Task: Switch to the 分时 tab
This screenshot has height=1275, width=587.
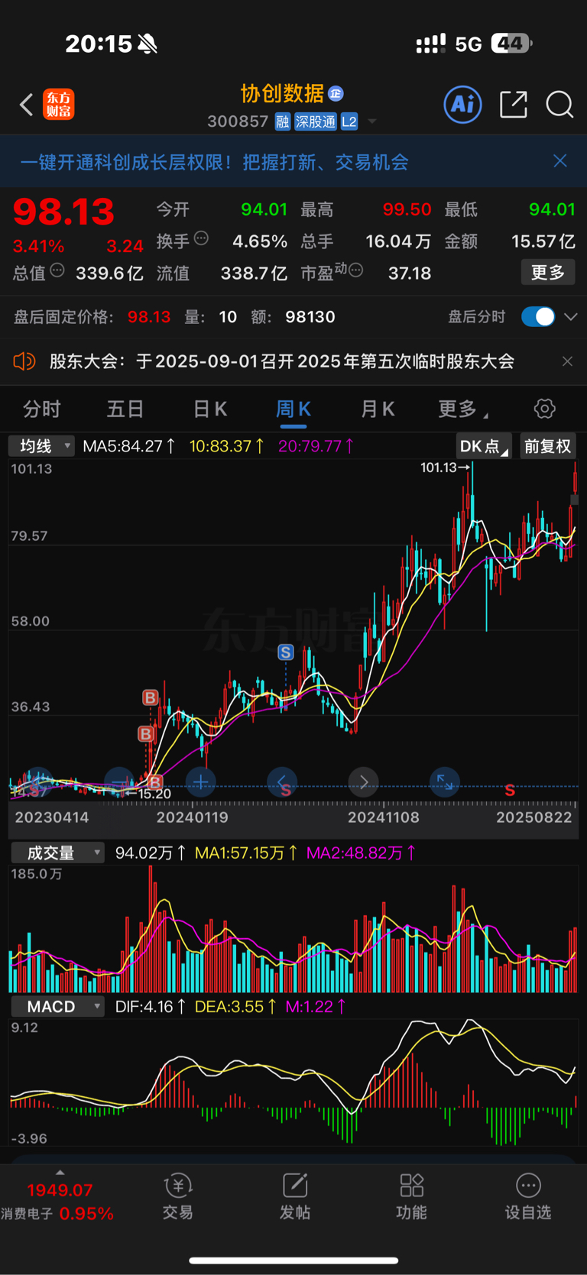Action: (x=42, y=409)
